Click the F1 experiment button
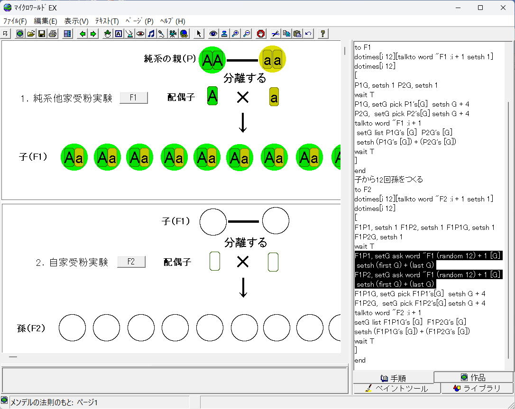Image resolution: width=515 pixels, height=409 pixels. 133,98
